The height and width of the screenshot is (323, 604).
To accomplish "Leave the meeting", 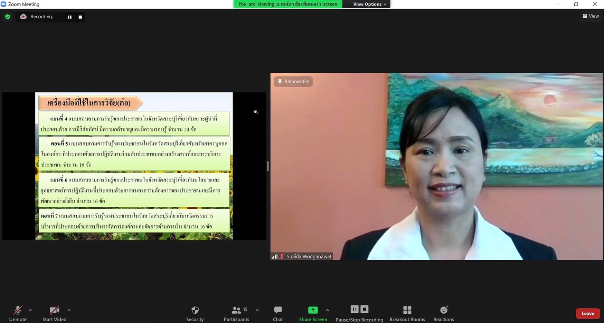I will [587, 313].
